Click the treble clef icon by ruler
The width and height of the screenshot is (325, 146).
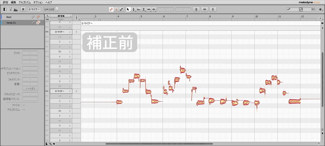pyautogui.click(x=77, y=18)
